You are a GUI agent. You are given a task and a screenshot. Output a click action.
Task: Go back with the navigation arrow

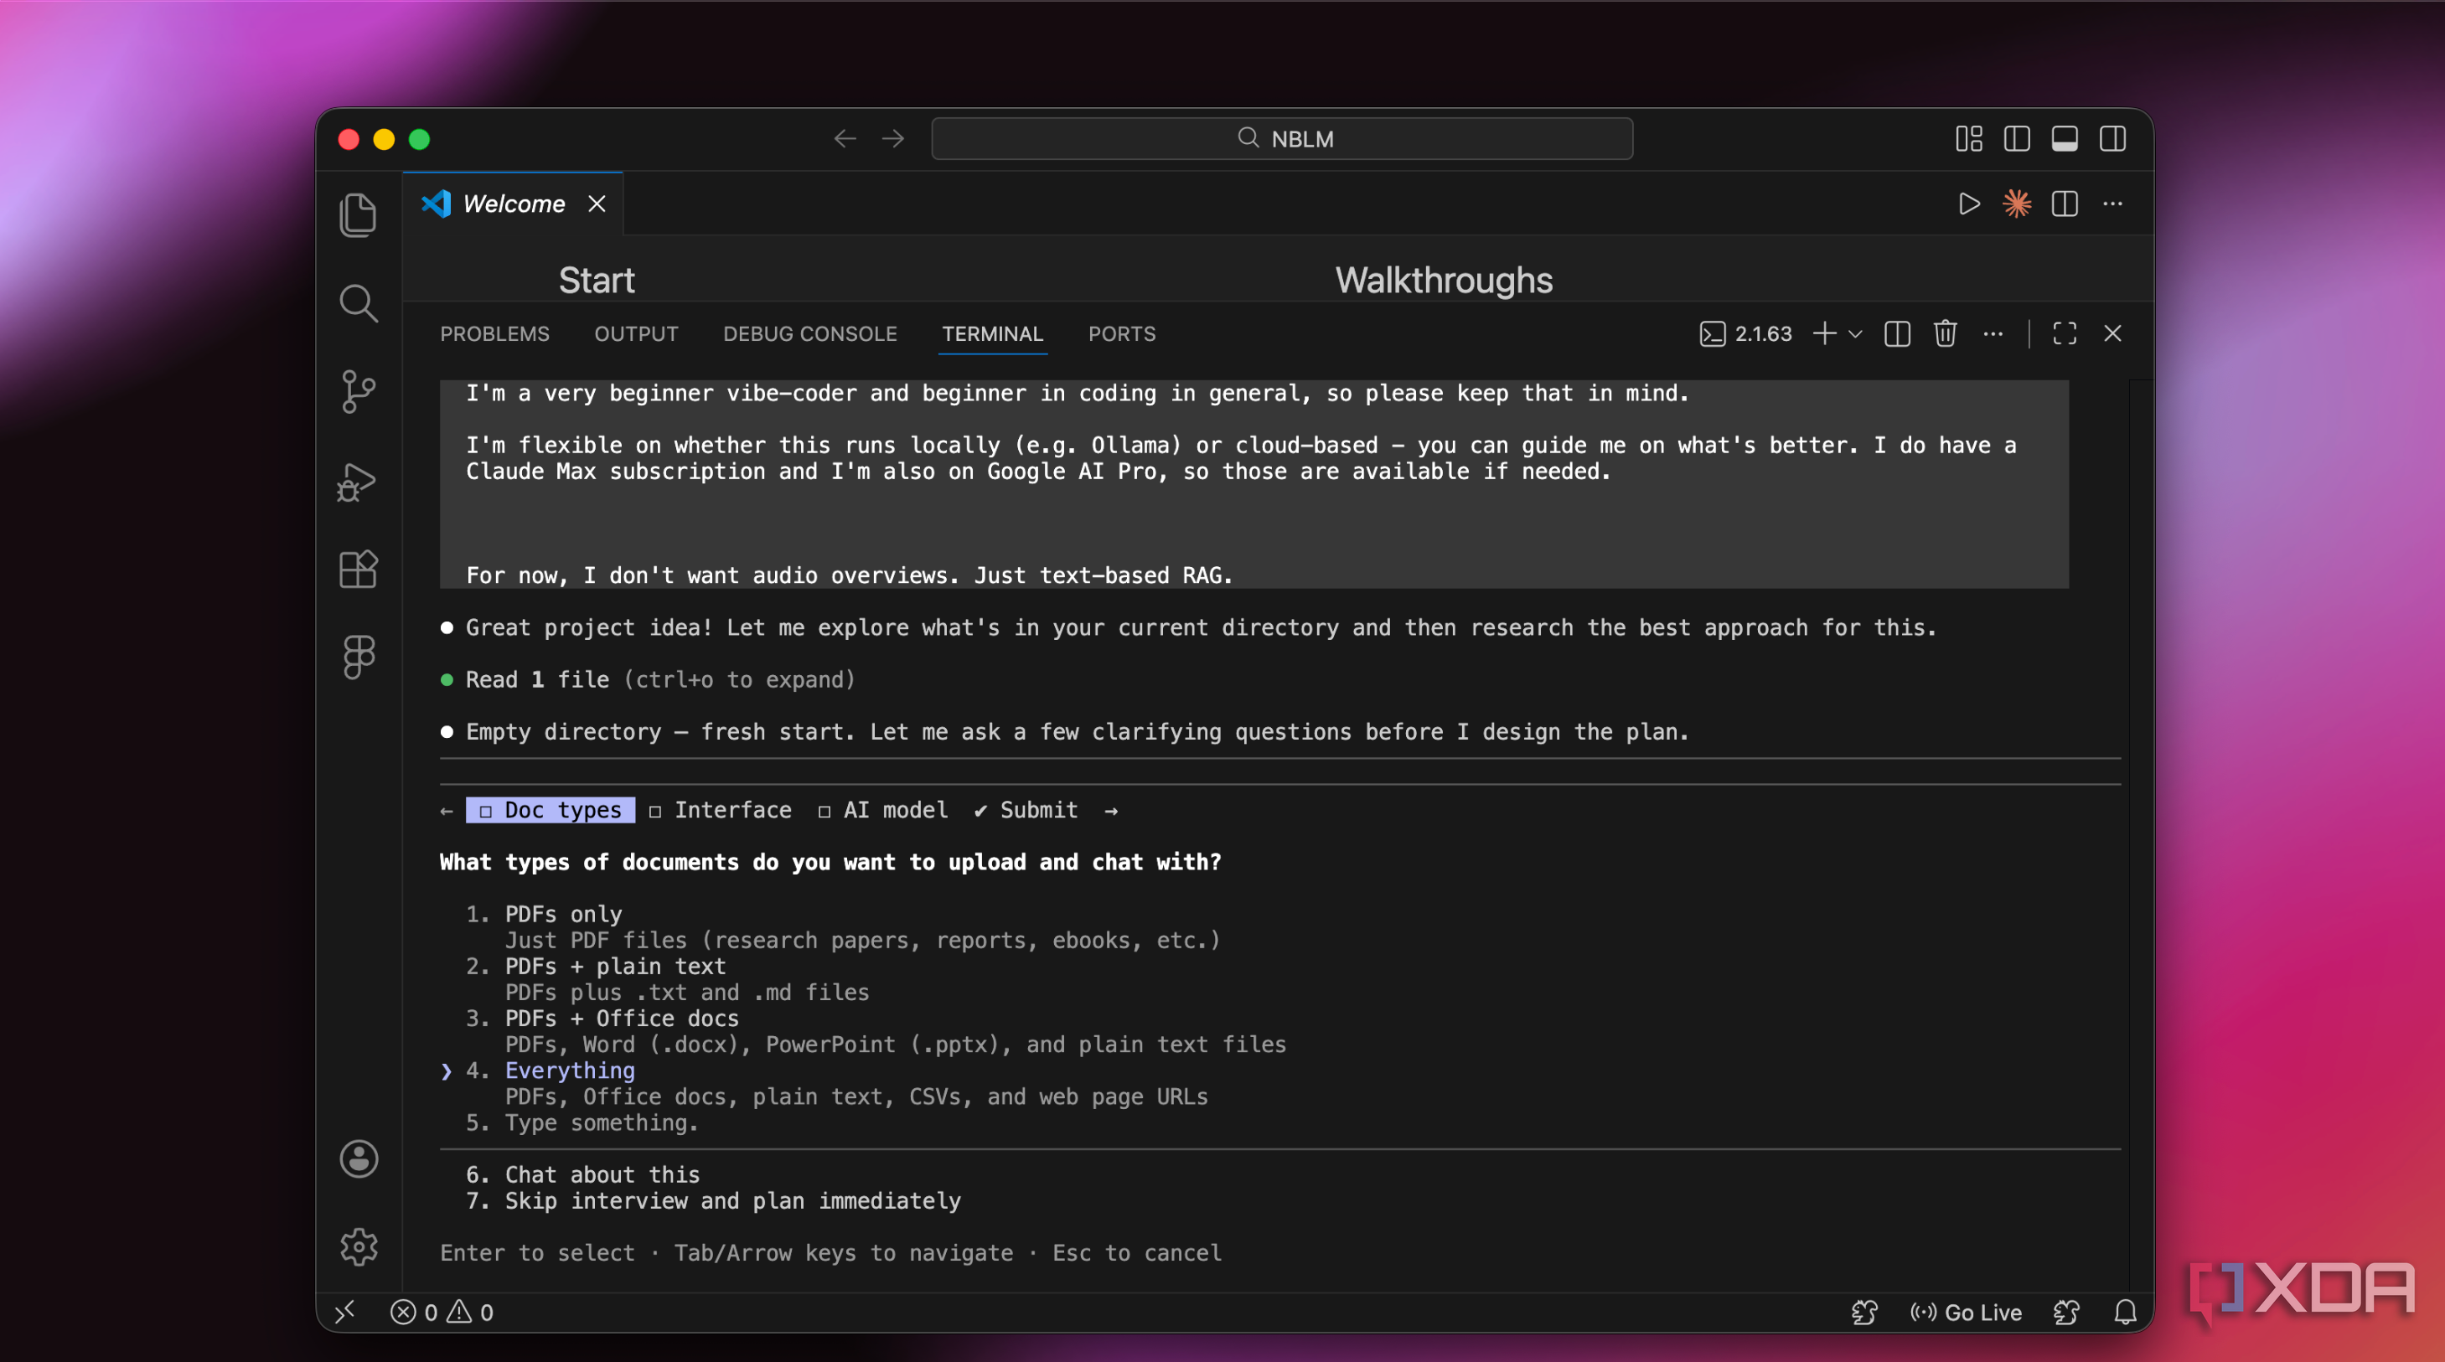pyautogui.click(x=845, y=140)
